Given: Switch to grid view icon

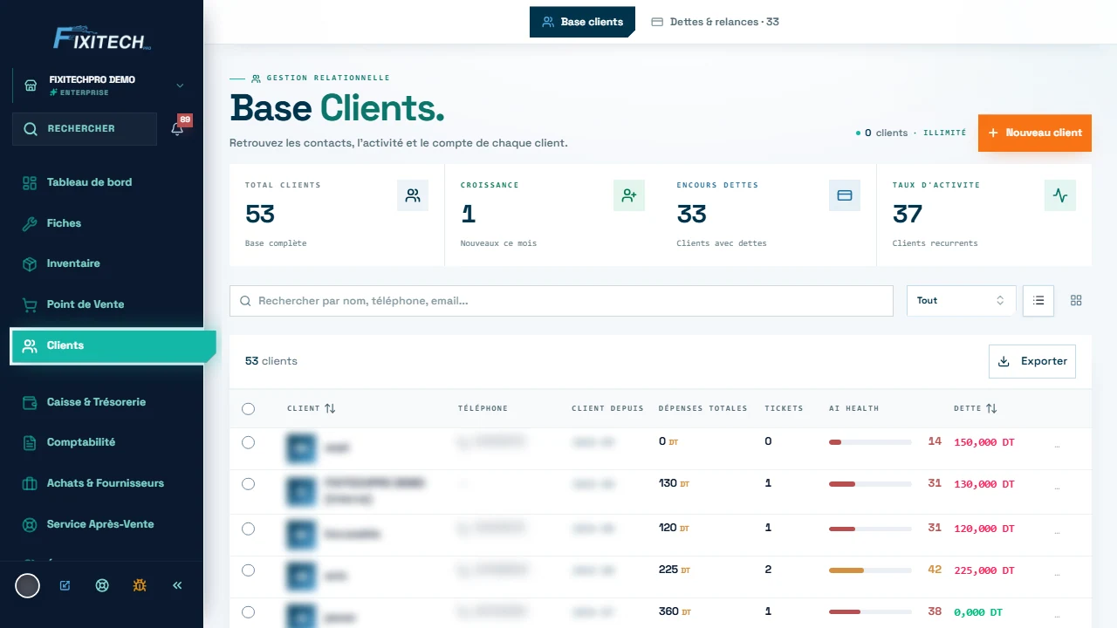Looking at the screenshot, I should pos(1076,300).
